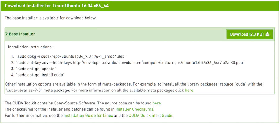Click the sudo apt-get install cuda command
This screenshot has width=280, height=124.
40,75
